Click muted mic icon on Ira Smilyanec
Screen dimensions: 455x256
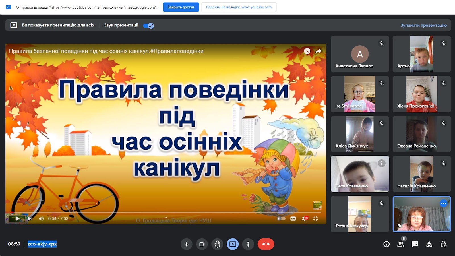coord(382,83)
